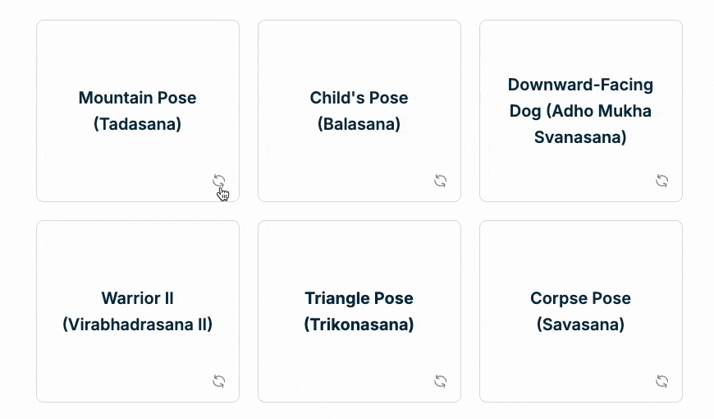
Task: Select the "(Balasana)" Sanskrit name text
Action: coord(359,124)
